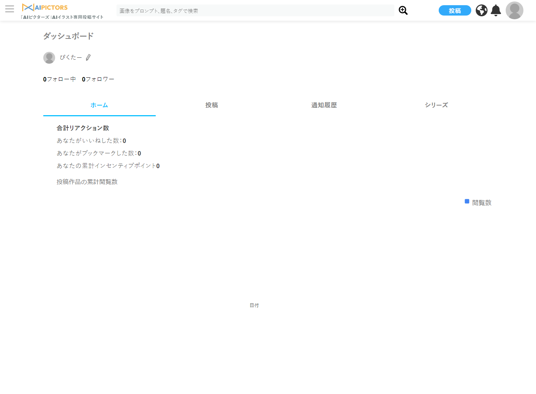536x394 pixels.
Task: Open the 0フォロー中 list
Action: coord(60,79)
